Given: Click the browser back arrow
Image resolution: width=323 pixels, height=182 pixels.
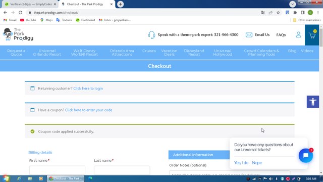Looking at the screenshot, I should 6,13.
